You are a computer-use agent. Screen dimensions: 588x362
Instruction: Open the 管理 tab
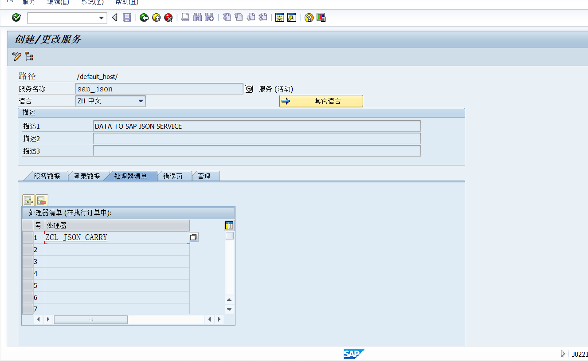point(204,176)
